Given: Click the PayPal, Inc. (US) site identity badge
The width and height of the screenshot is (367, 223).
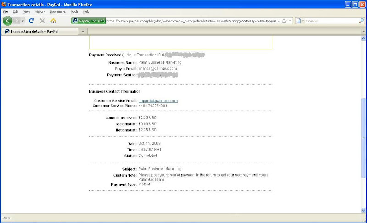Looking at the screenshot, I should point(88,21).
